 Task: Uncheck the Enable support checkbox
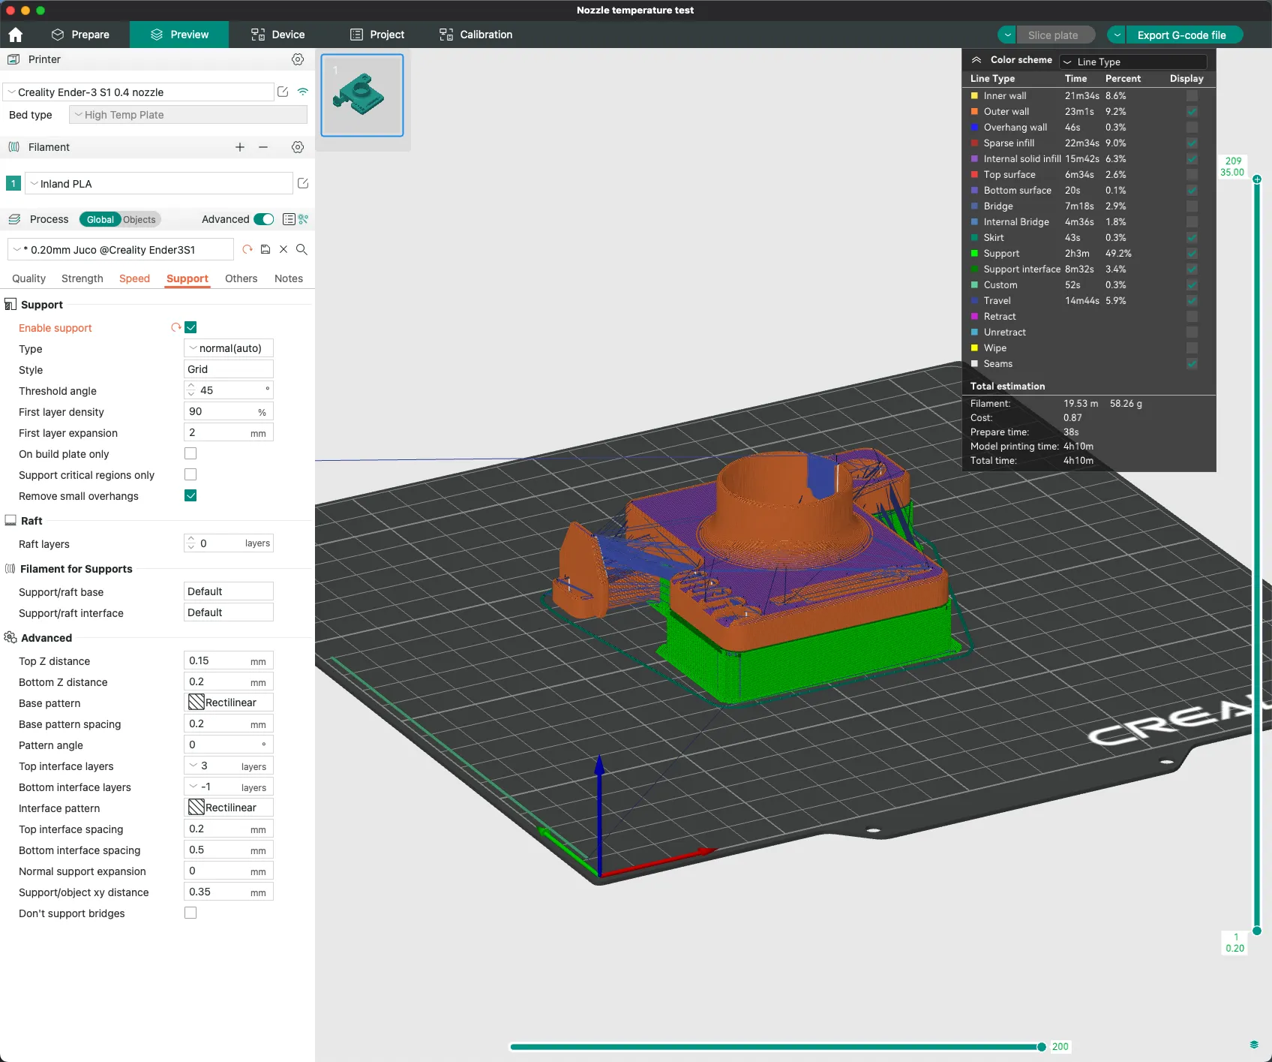click(x=190, y=327)
